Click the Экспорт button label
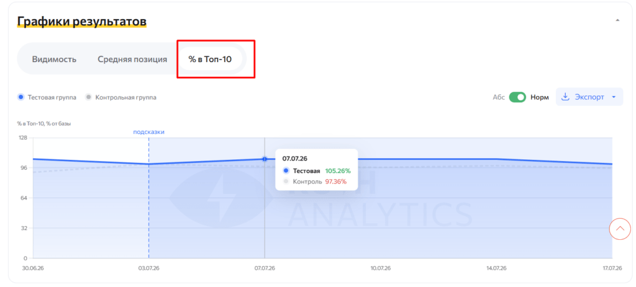Viewport: 636px width, 287px height. [x=589, y=97]
